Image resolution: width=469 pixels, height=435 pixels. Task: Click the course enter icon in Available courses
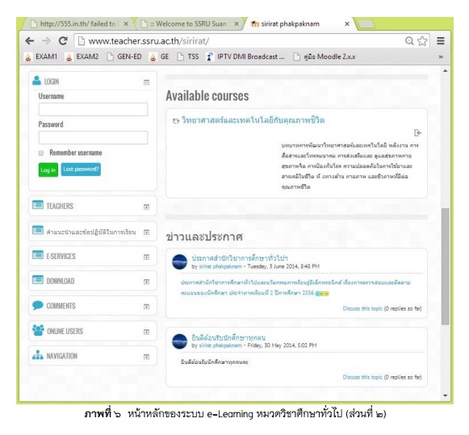click(417, 132)
